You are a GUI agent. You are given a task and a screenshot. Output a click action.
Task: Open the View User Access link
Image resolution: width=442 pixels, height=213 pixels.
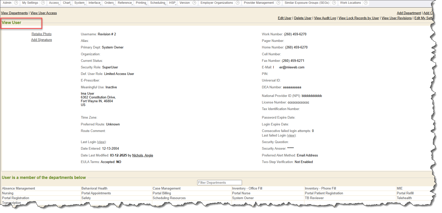coord(44,13)
